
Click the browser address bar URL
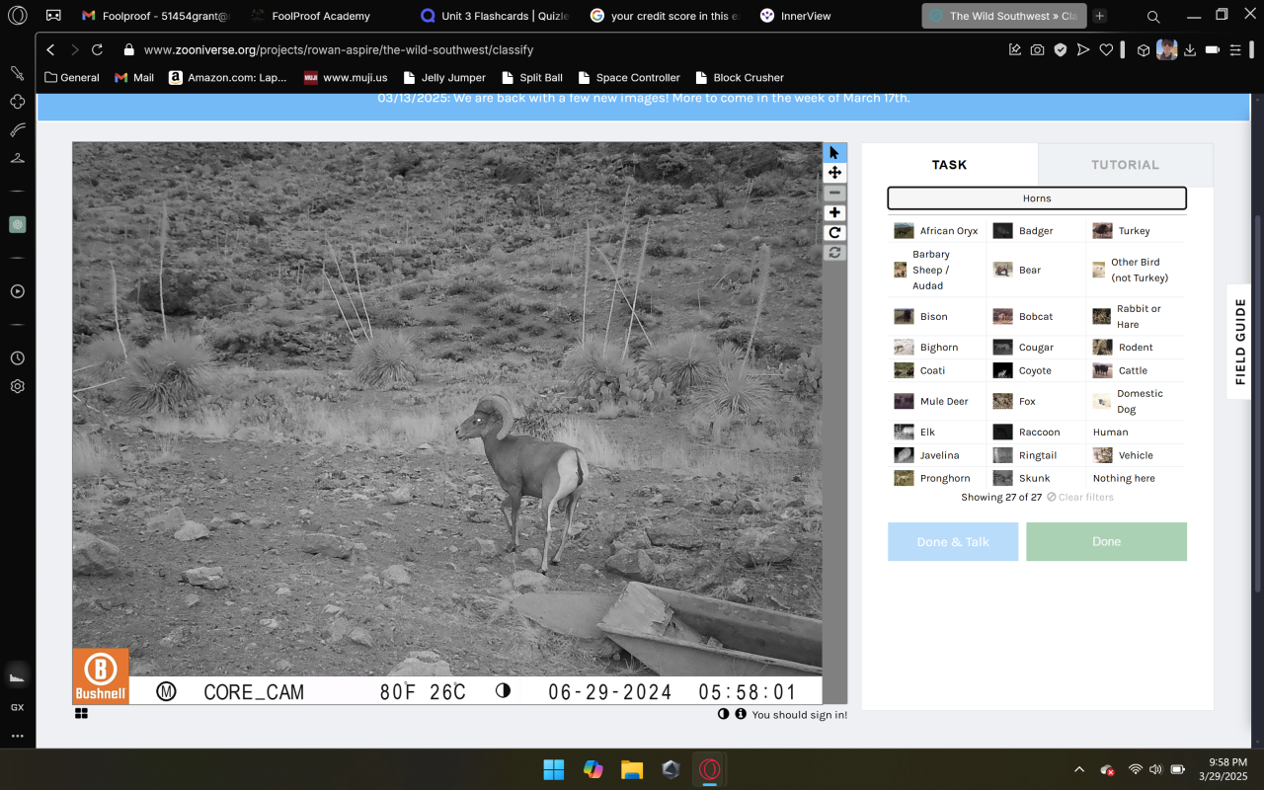(339, 49)
